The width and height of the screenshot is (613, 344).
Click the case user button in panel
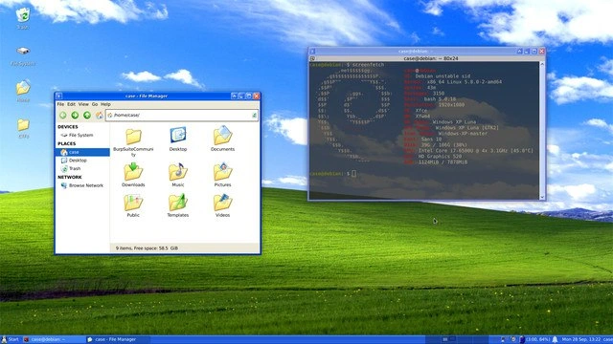click(x=608, y=340)
